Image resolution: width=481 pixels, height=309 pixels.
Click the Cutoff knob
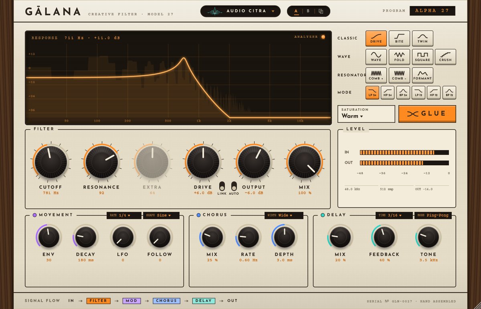51,162
